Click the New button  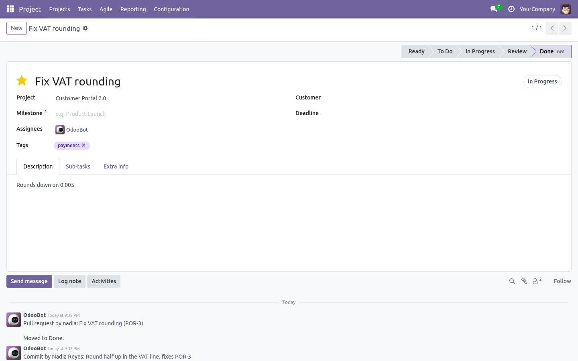point(16,28)
